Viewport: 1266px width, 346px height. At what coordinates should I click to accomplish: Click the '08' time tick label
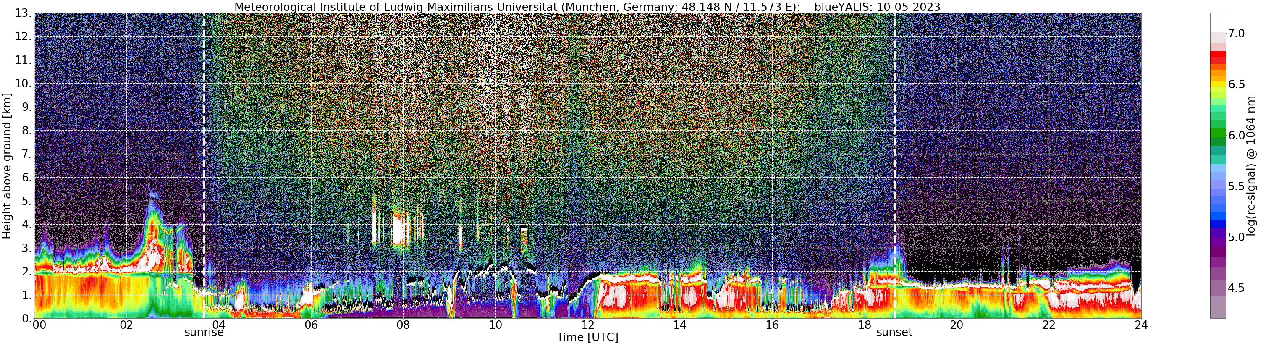point(403,325)
